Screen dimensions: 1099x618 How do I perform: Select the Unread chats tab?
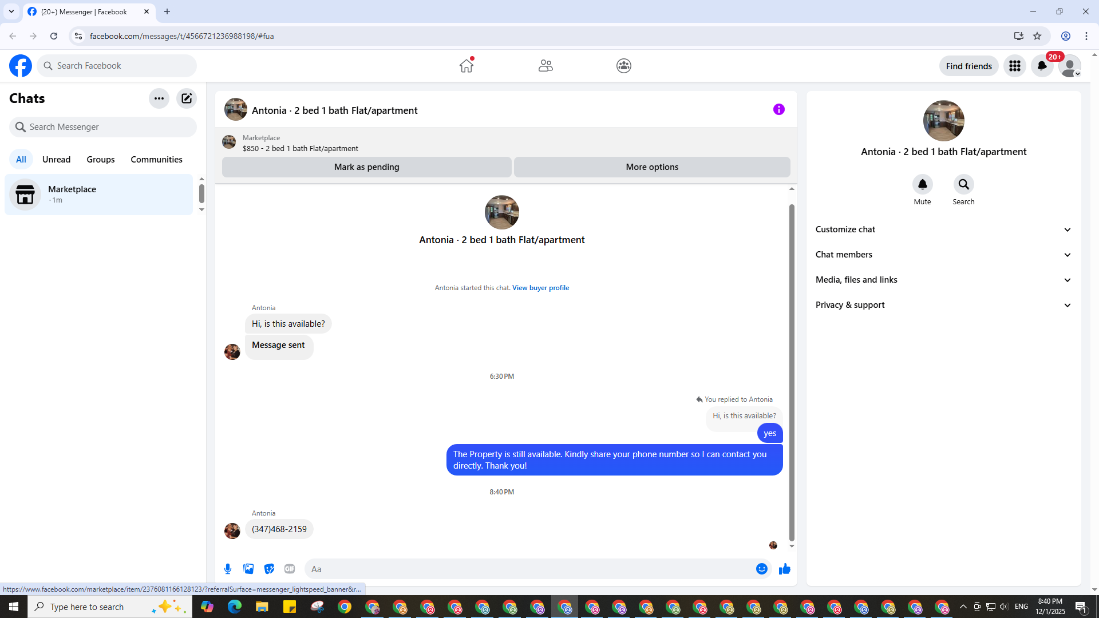[57, 160]
